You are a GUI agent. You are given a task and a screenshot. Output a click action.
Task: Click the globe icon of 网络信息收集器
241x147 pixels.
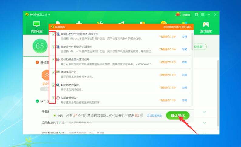click(x=58, y=85)
